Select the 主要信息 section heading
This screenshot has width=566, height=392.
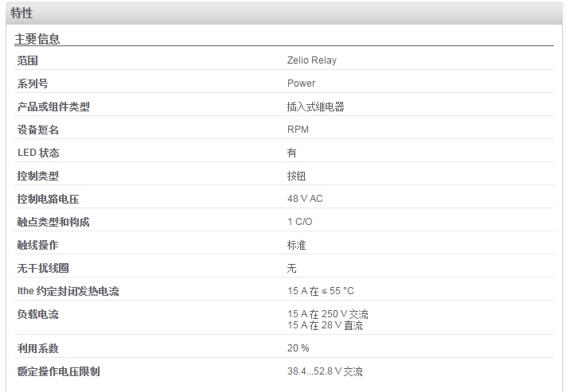point(37,39)
